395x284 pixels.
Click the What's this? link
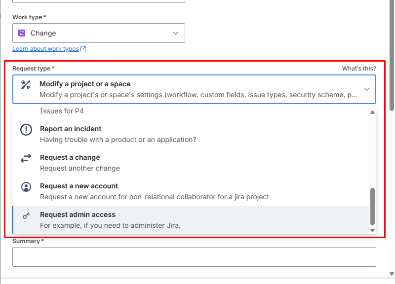coord(359,69)
